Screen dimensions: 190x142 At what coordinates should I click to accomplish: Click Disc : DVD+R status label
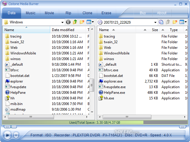point(136,135)
